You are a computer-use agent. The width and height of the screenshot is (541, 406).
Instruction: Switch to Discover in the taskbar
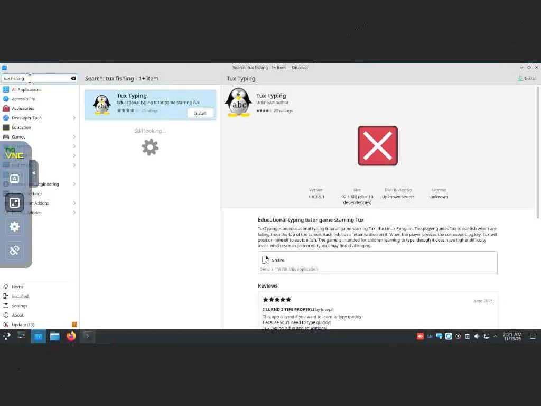click(38, 336)
